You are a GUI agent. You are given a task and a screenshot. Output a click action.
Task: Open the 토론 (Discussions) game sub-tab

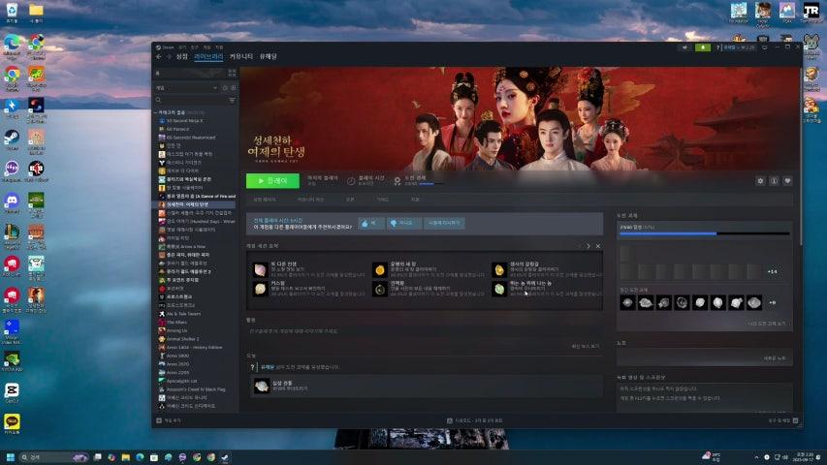coord(350,200)
